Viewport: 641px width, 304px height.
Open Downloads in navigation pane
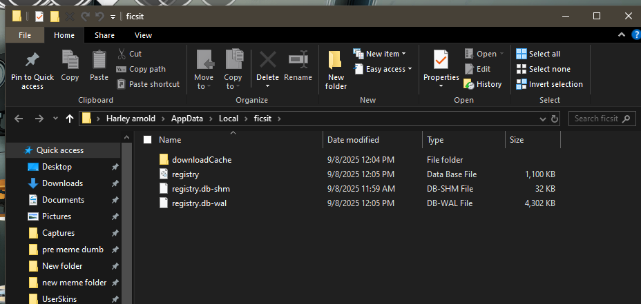[63, 183]
